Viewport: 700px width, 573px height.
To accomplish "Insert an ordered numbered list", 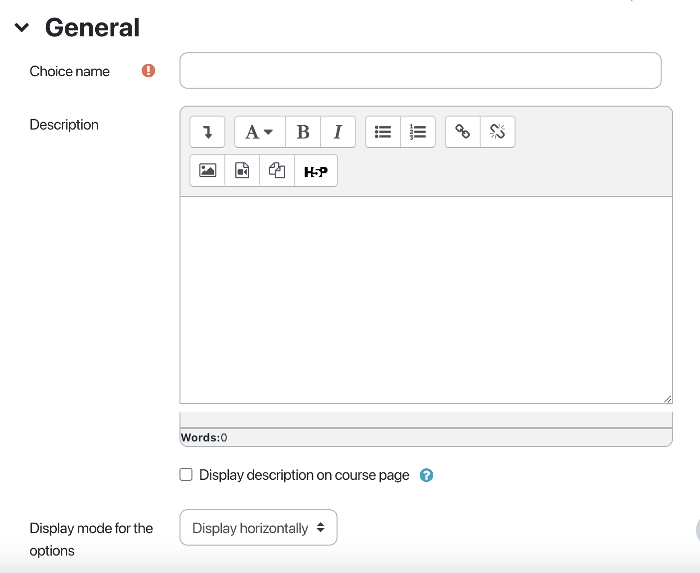I will pyautogui.click(x=417, y=132).
